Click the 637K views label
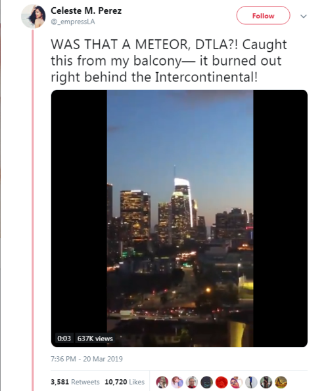The height and width of the screenshot is (391, 326). coord(95,339)
